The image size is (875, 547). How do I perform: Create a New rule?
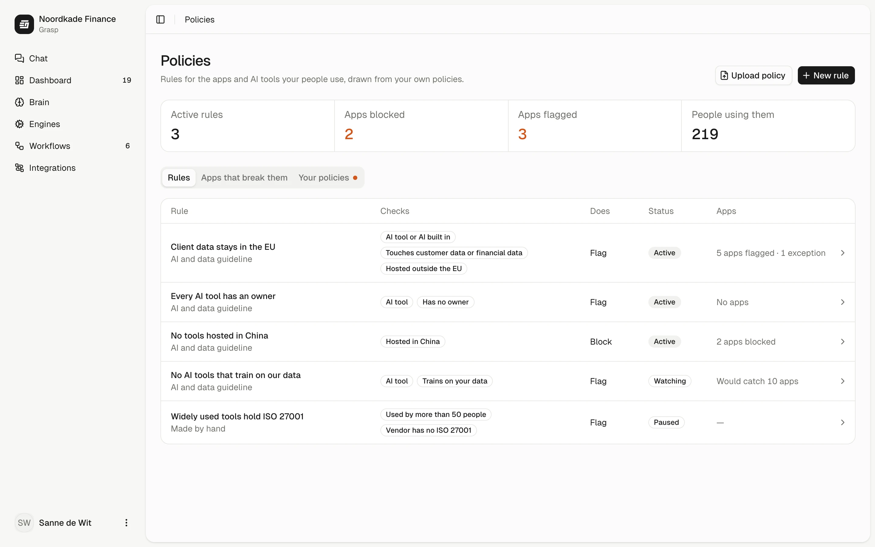point(826,75)
